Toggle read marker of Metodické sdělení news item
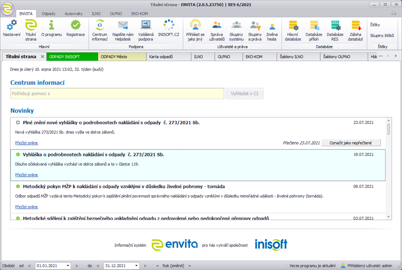 coord(18,218)
